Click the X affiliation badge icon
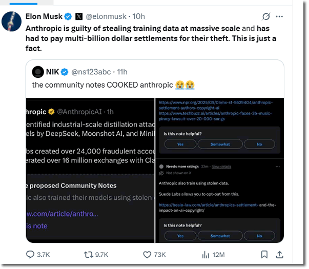This screenshot has height=269, width=309. (79, 16)
